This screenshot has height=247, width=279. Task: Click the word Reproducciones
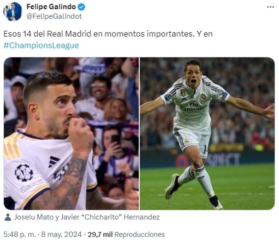coord(139,234)
